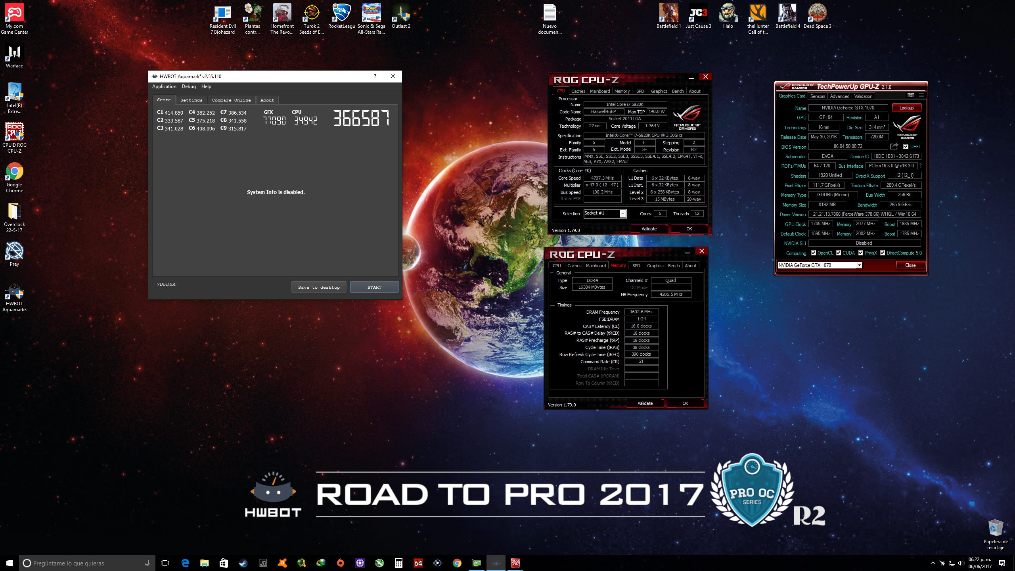The width and height of the screenshot is (1015, 571).
Task: Open Bench tab in upper CPU-Z window
Action: point(678,91)
